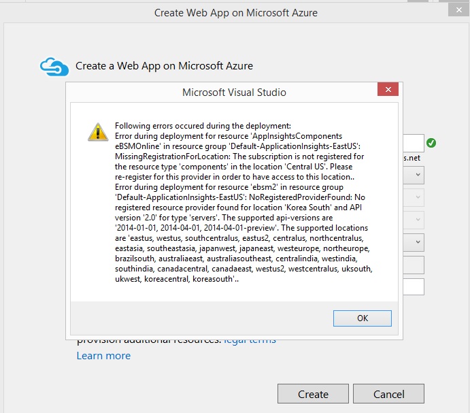The image size is (470, 413).
Task: Click the Create button
Action: point(313,394)
